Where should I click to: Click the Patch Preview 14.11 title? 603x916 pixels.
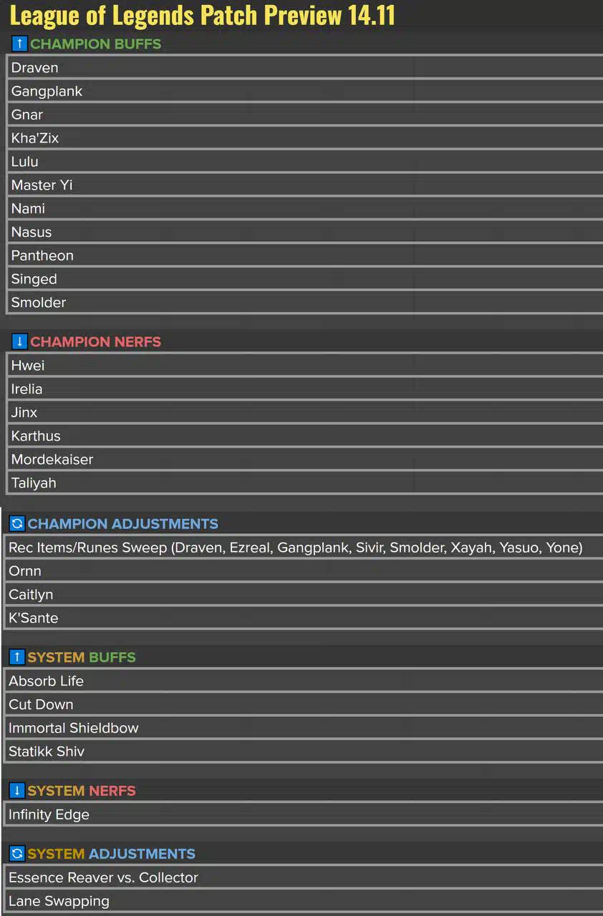click(x=202, y=15)
